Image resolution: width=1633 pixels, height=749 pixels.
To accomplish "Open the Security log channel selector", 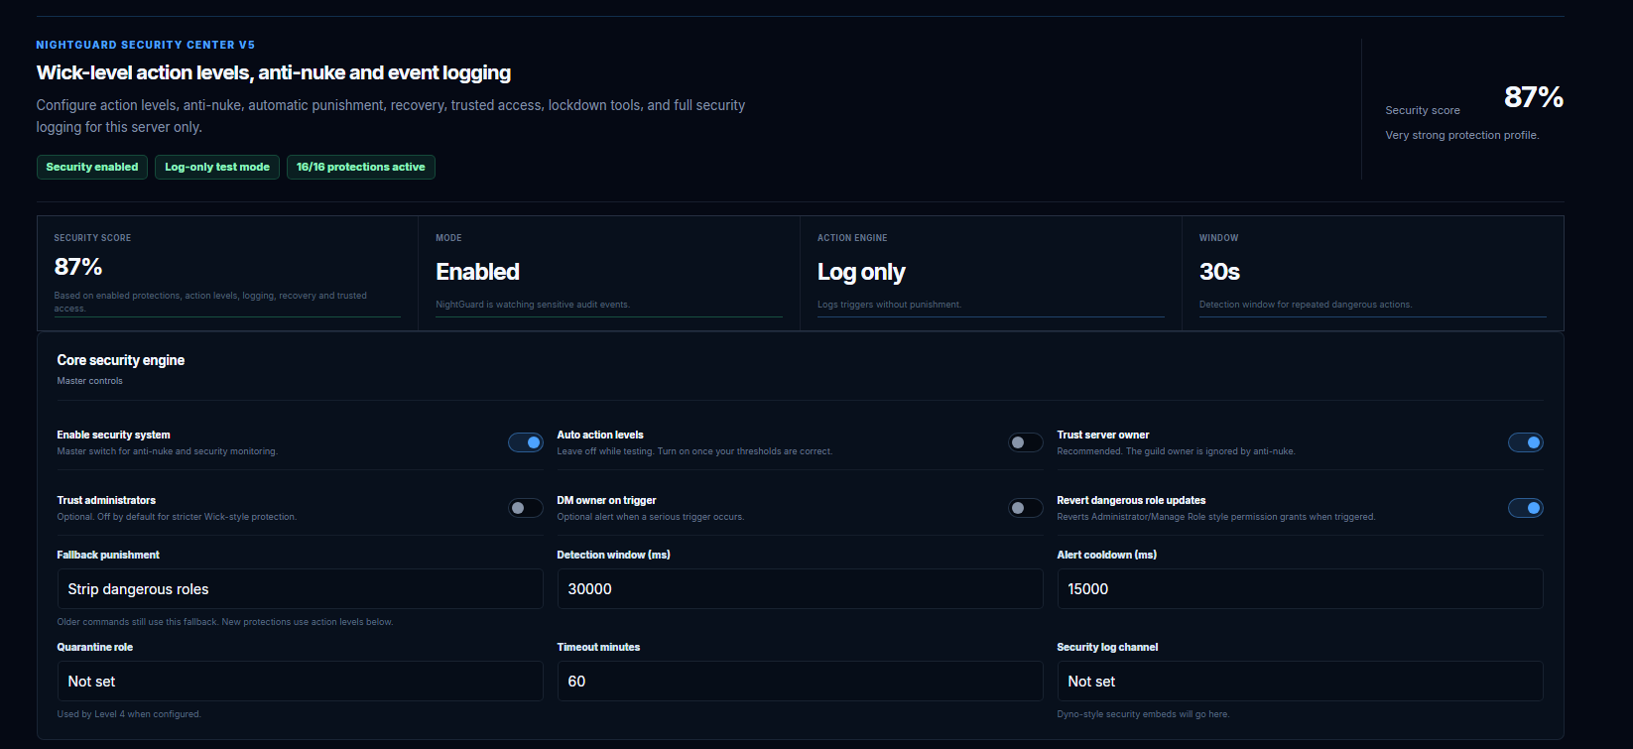I will (1300, 681).
